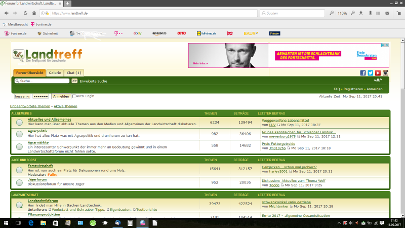Screen dimensions: 405x228
Task: Click the username field 'hessen-'
Action: pyautogui.click(x=22, y=96)
